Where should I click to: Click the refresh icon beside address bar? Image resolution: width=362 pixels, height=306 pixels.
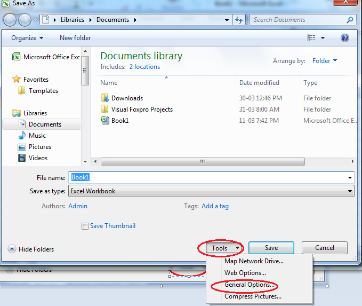pyautogui.click(x=239, y=20)
